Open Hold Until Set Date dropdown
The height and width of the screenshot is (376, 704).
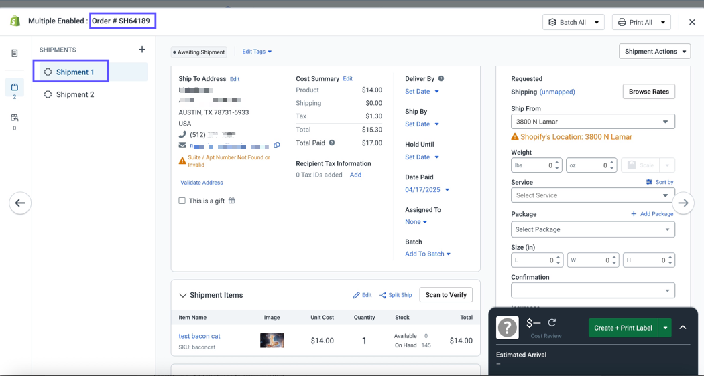coord(422,157)
